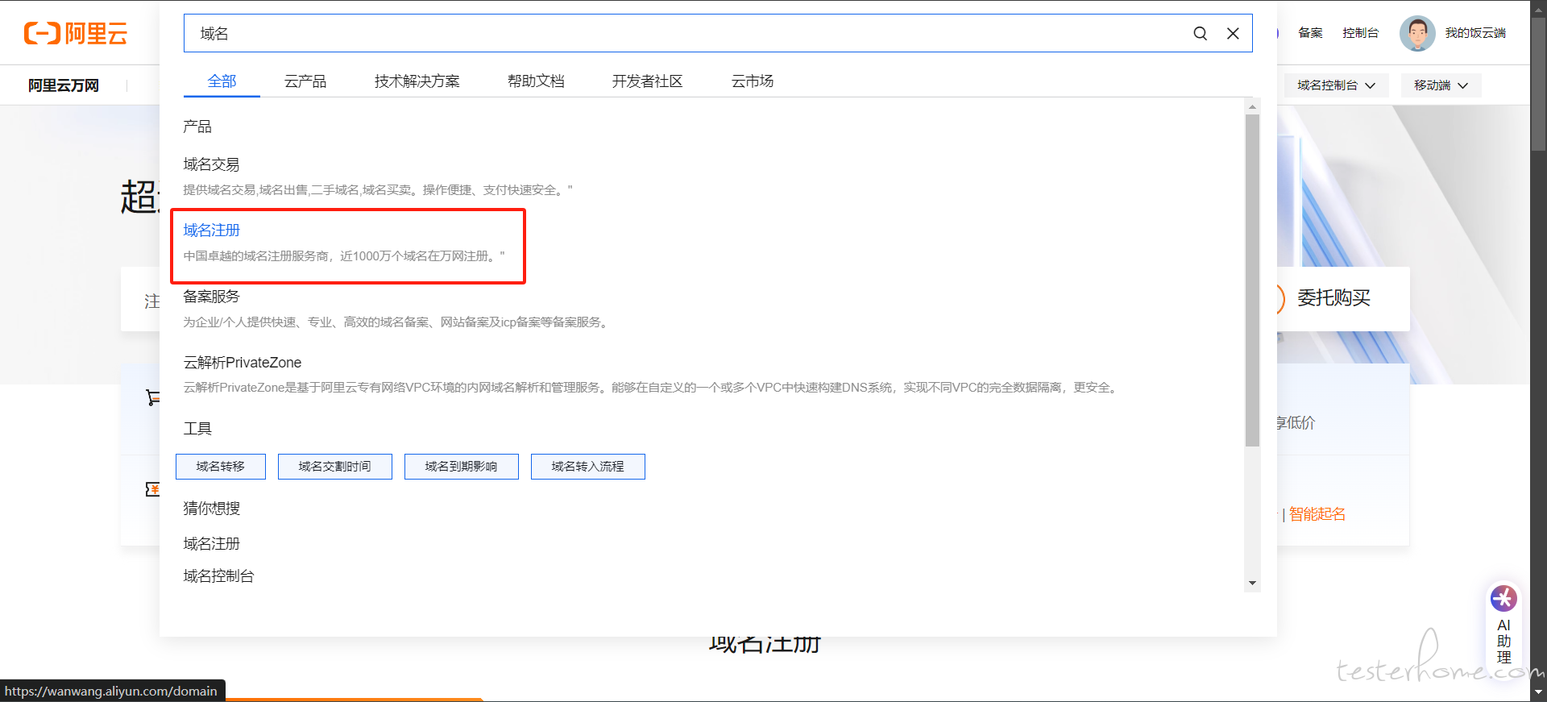Open the 开发者社区 tab
This screenshot has width=1547, height=702.
[647, 81]
